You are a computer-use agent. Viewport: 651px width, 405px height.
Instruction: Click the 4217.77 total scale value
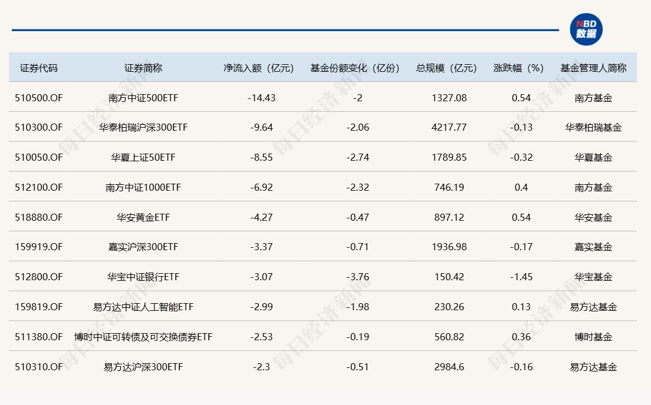pyautogui.click(x=449, y=127)
